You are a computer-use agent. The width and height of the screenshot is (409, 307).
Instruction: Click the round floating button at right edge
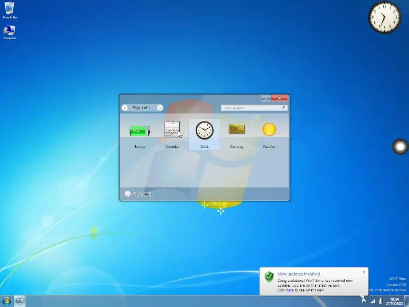coord(400,147)
